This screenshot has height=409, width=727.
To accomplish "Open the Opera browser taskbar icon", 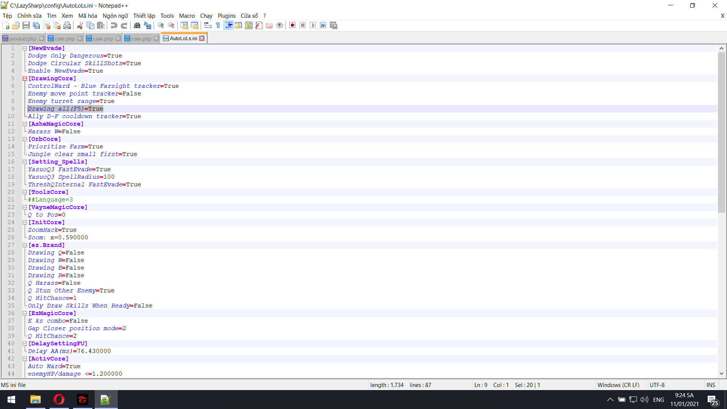I will click(x=59, y=400).
